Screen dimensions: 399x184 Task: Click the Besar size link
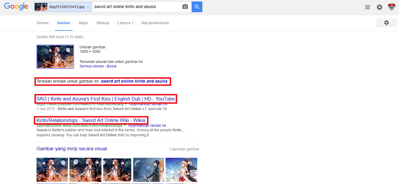click(112, 66)
